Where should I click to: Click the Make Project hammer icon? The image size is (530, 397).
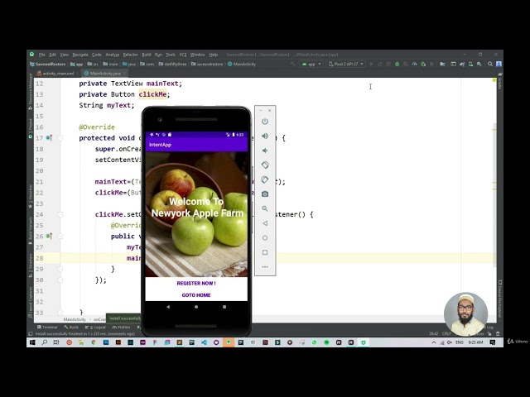pyautogui.click(x=293, y=64)
